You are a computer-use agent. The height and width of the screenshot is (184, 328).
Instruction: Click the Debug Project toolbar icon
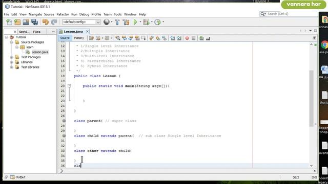click(x=146, y=22)
